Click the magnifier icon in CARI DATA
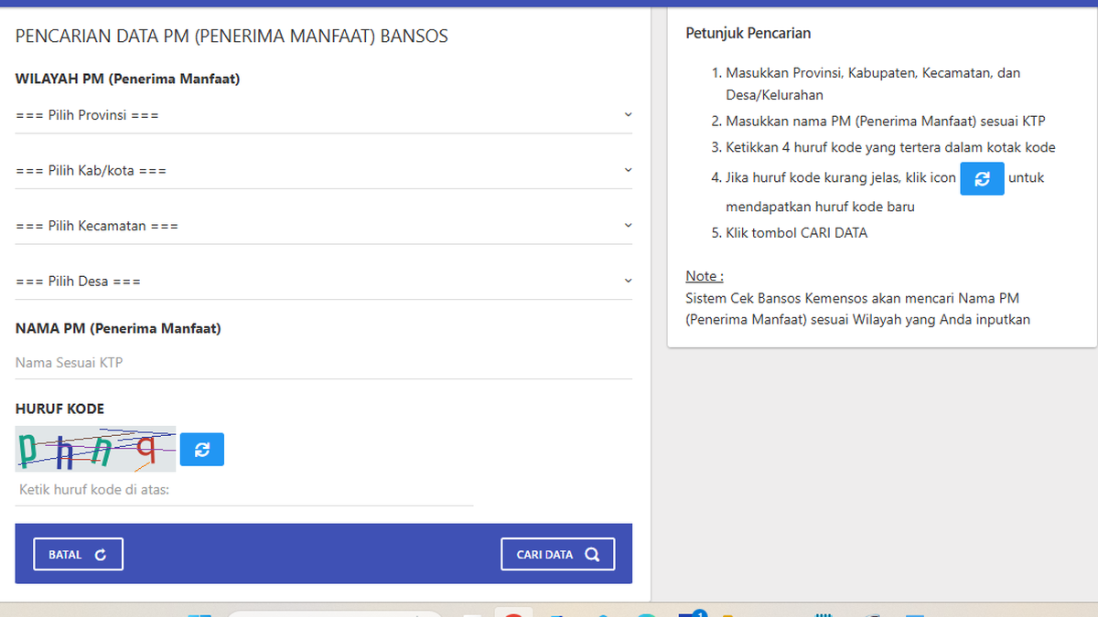The height and width of the screenshot is (617, 1098). [592, 554]
